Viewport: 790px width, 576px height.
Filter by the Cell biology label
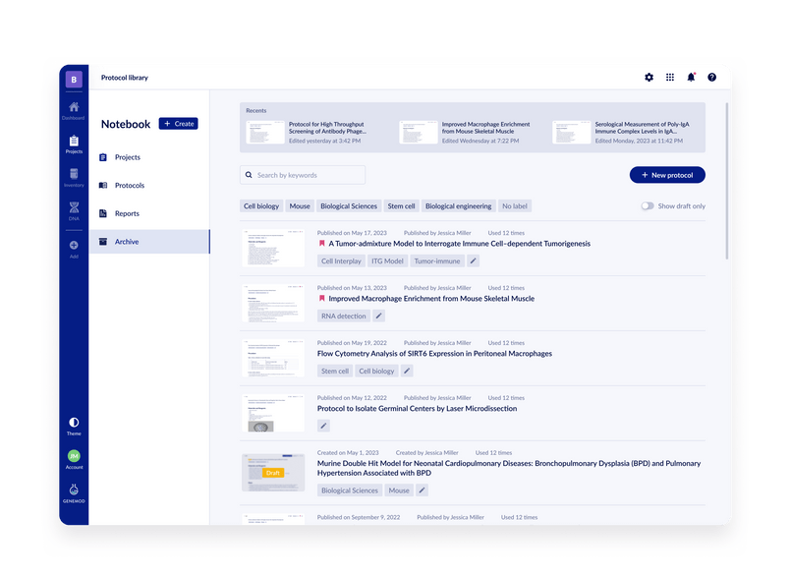tap(261, 206)
